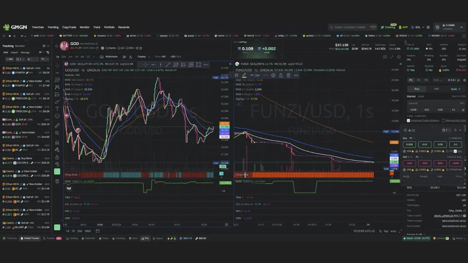Open the SOL network dropdown
Image resolution: width=468 pixels, height=263 pixels.
(x=418, y=27)
